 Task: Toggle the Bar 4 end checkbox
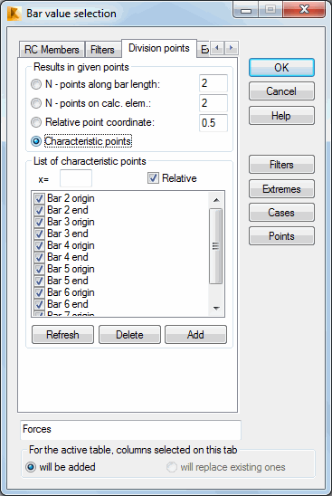click(x=39, y=257)
